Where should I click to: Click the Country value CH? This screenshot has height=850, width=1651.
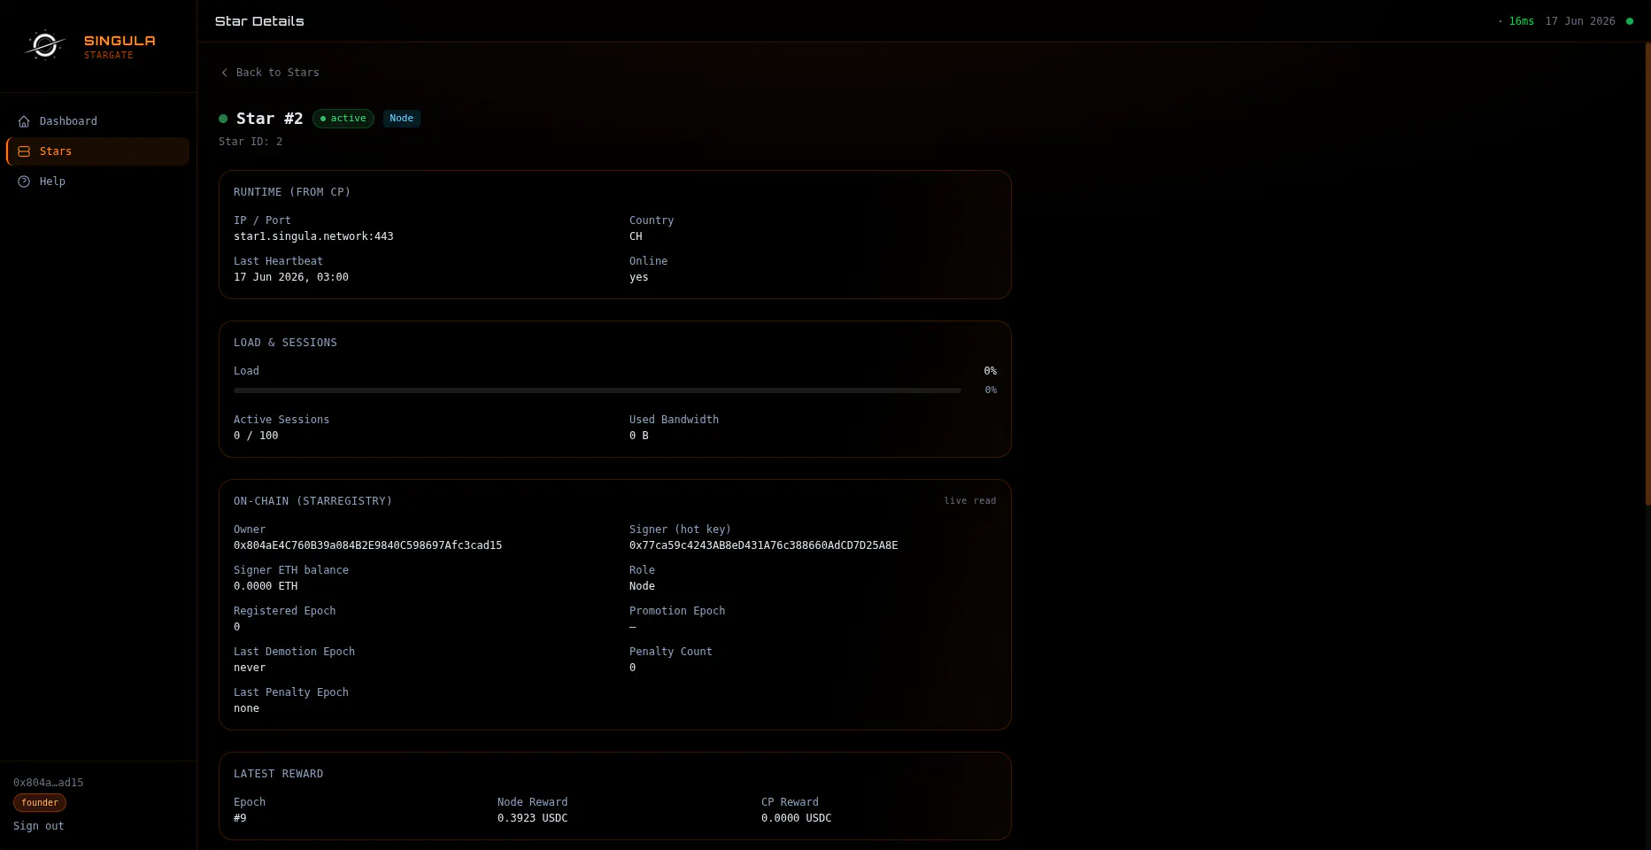(636, 236)
